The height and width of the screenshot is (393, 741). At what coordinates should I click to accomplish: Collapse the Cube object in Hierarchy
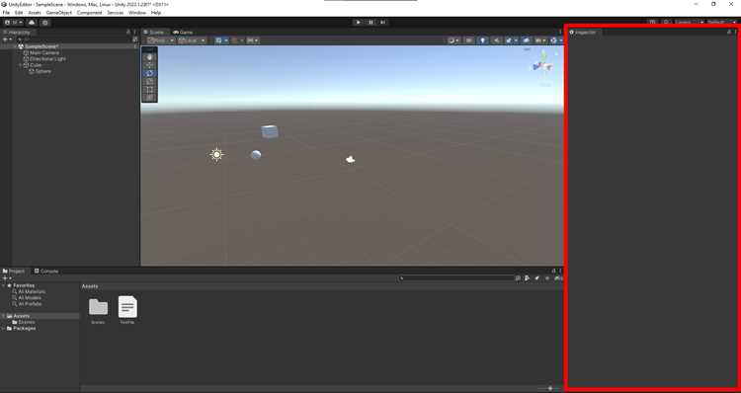pyautogui.click(x=21, y=65)
